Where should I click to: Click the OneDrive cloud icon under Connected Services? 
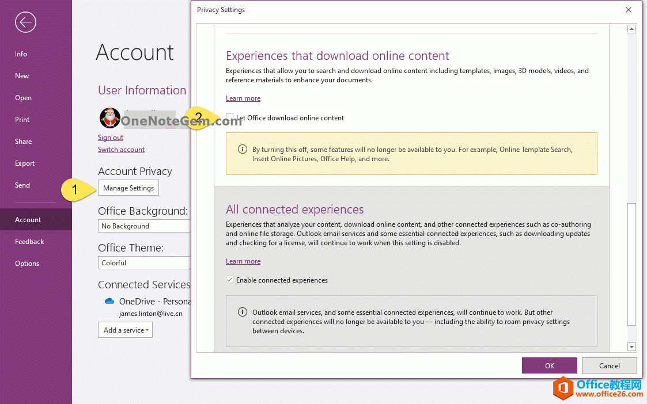coord(109,300)
